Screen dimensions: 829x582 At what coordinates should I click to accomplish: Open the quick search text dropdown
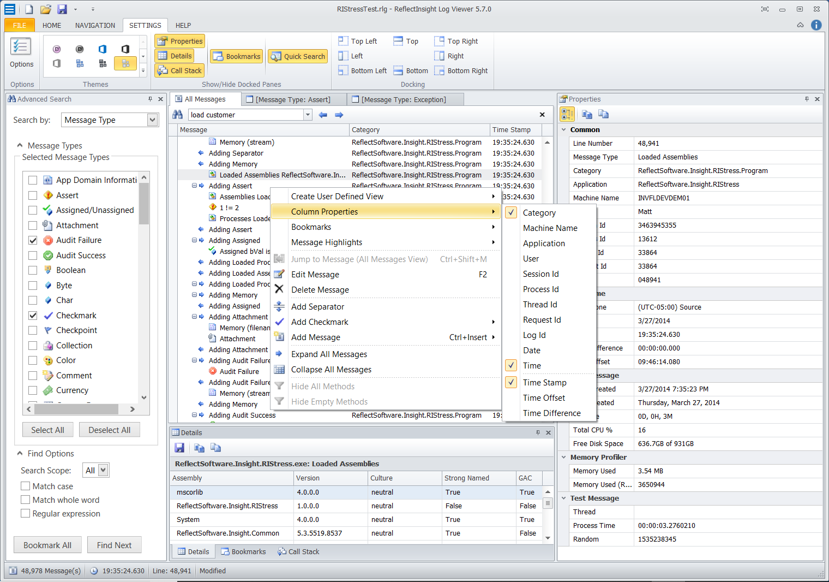pos(308,115)
